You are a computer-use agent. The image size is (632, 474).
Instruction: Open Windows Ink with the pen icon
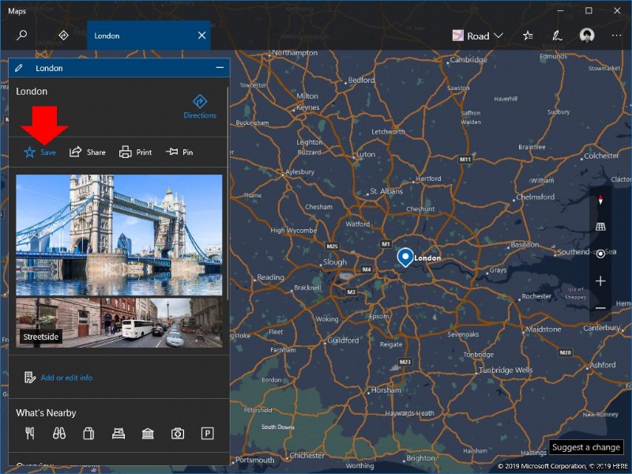(557, 36)
